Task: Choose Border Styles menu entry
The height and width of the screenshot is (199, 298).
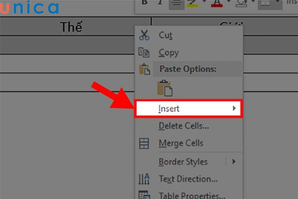Action: coord(183,162)
